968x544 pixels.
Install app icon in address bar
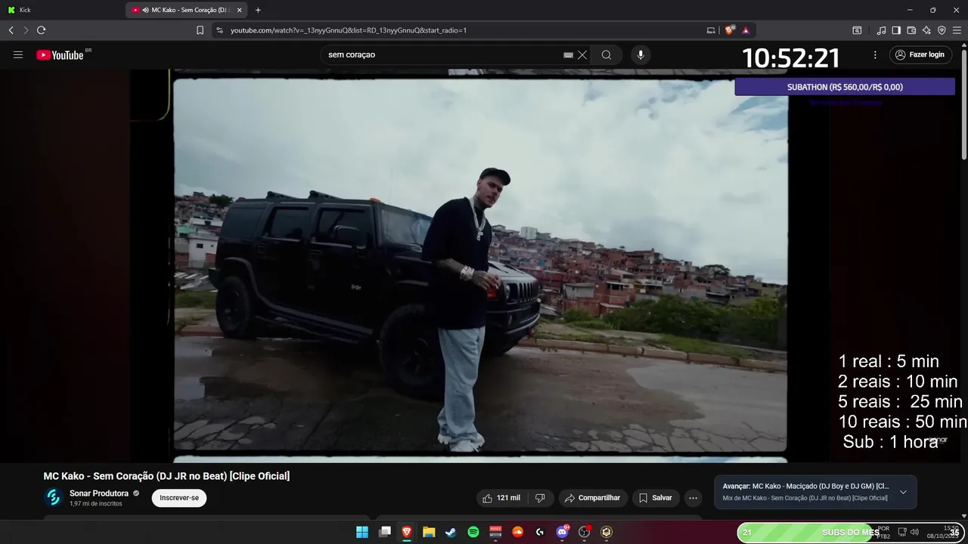711,30
